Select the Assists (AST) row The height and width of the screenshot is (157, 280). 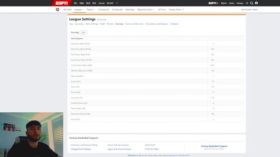157,82
